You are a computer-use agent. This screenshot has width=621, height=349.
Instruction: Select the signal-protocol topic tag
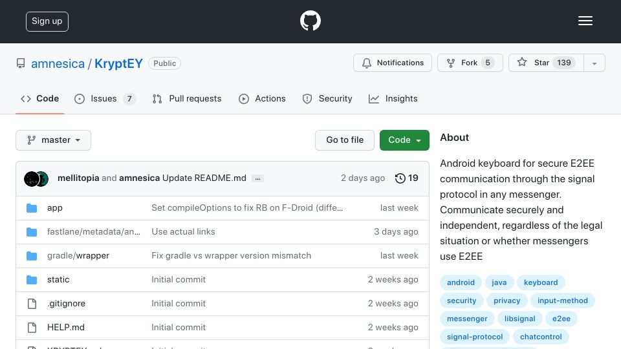[x=474, y=337]
